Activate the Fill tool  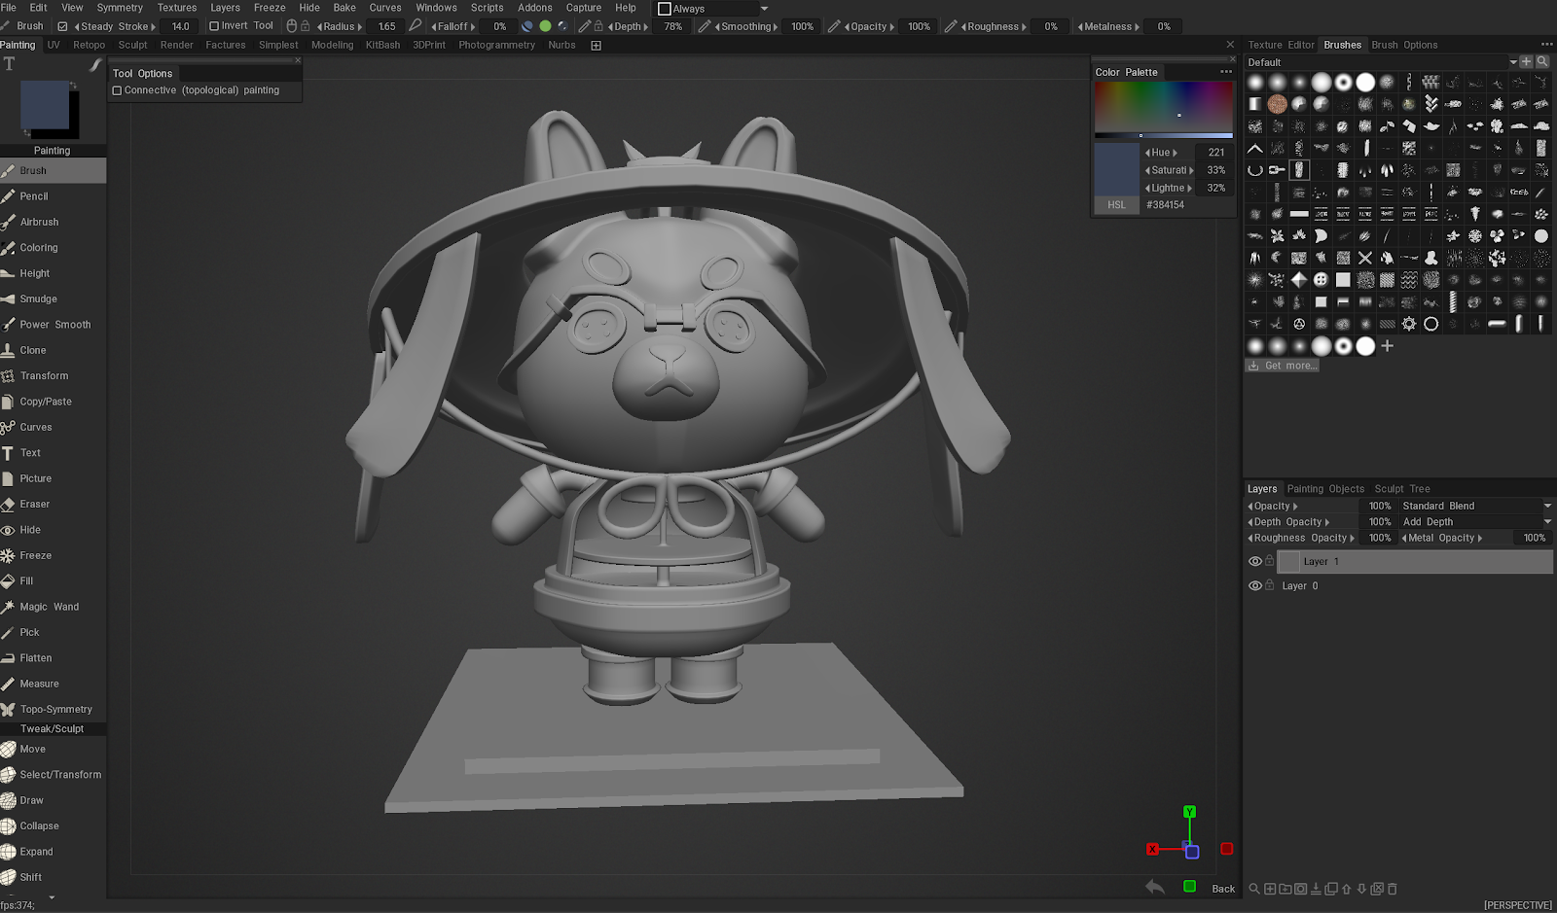(x=53, y=581)
